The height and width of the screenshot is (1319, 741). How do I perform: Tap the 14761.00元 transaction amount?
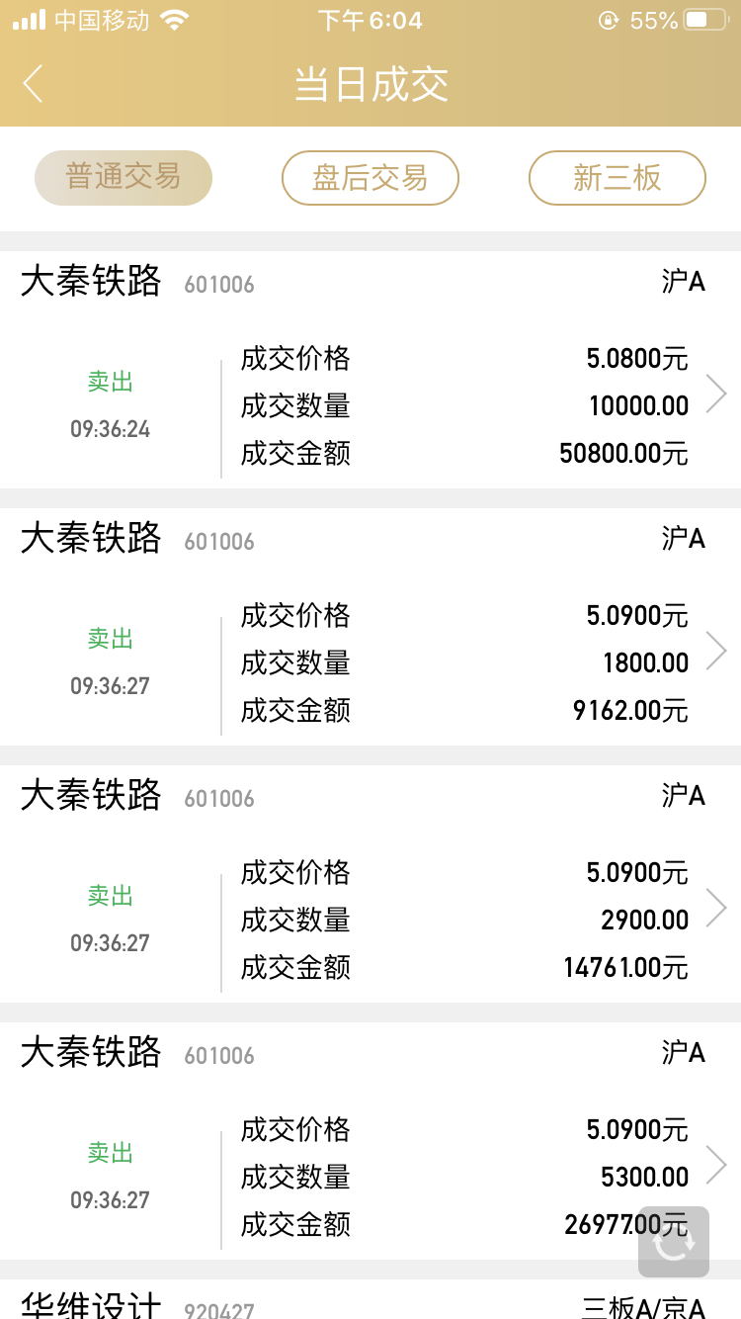[x=625, y=967]
